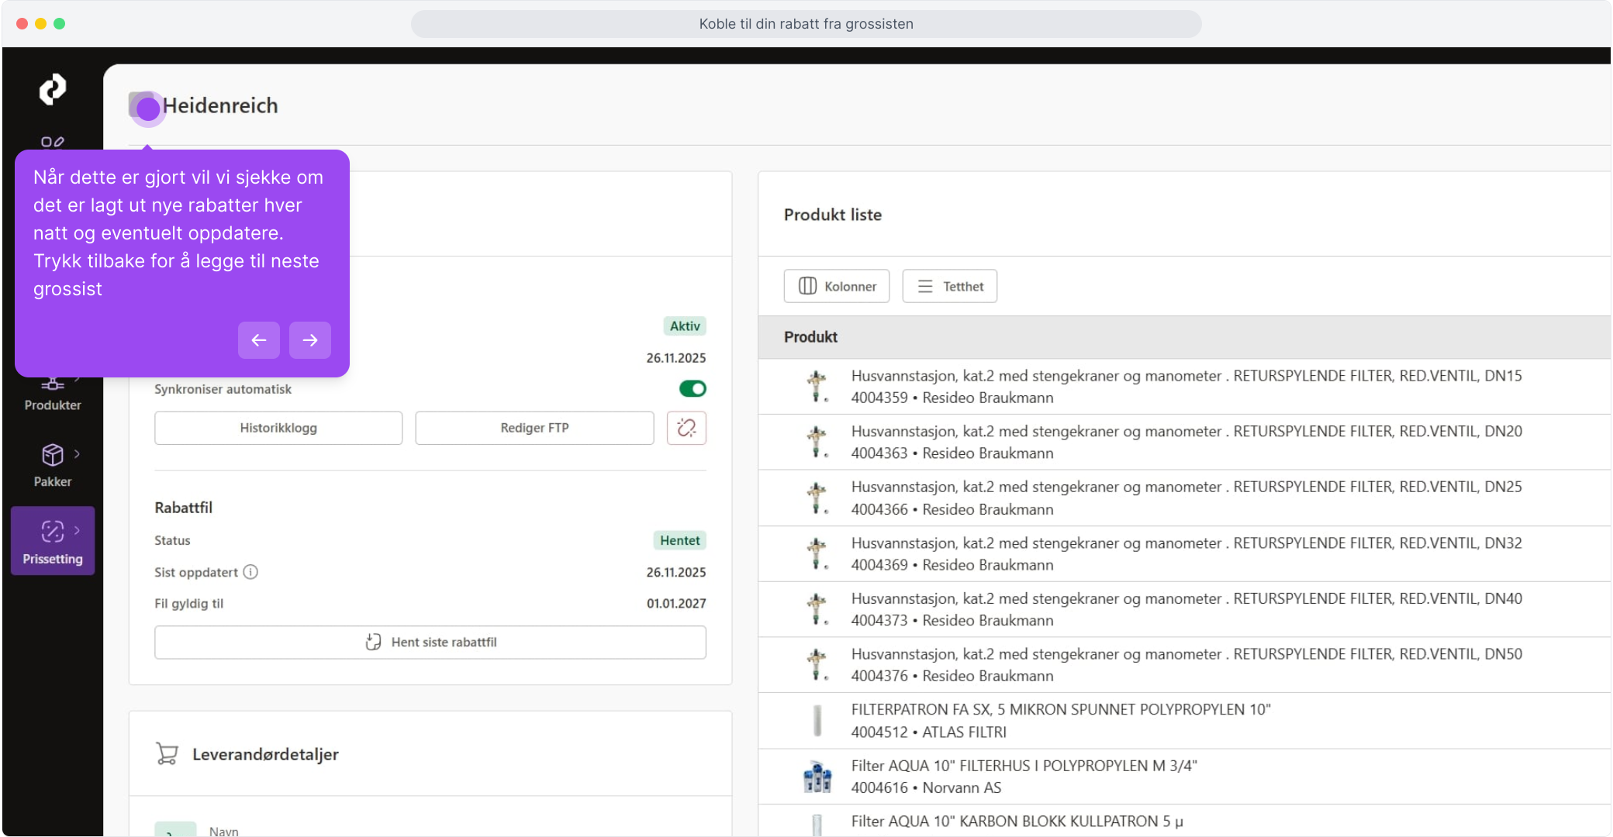Image resolution: width=1613 pixels, height=837 pixels.
Task: Open the Historikklogg
Action: [x=278, y=428]
